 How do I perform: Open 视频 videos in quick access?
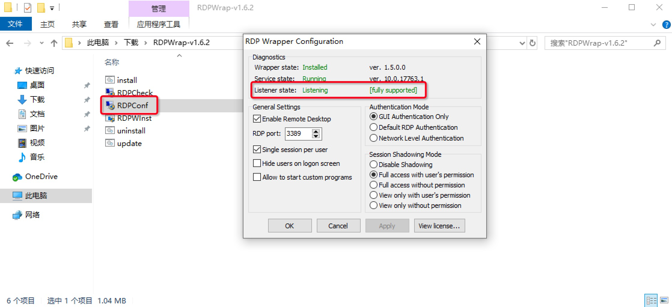pos(31,143)
